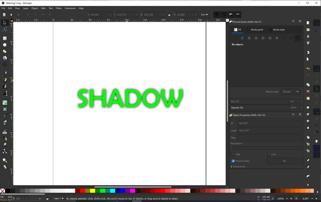Toggle layer visibility eye in status bar
The height and width of the screenshot is (202, 321).
coord(40,198)
